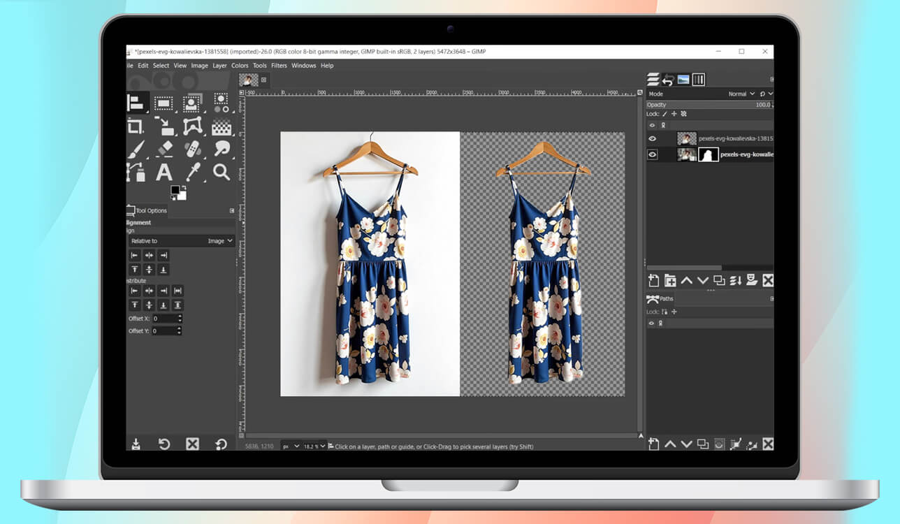Screen dimensions: 900x524
Task: Select the Paintbrush tool
Action: tap(137, 148)
